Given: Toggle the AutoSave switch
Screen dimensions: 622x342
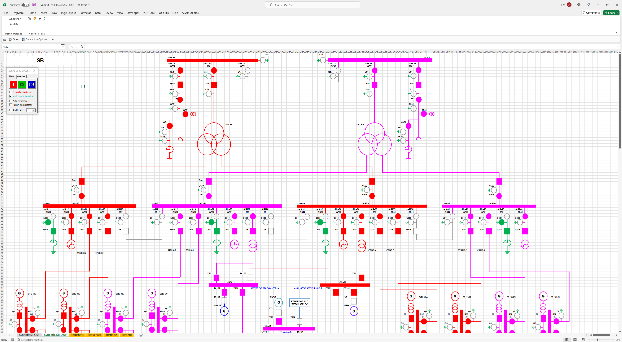Looking at the screenshot, I should (26, 5).
